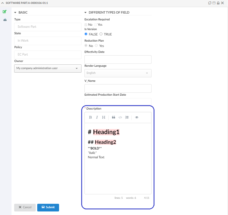Toggle markdown preview with eye icon
228x215 pixels.
coord(137,117)
